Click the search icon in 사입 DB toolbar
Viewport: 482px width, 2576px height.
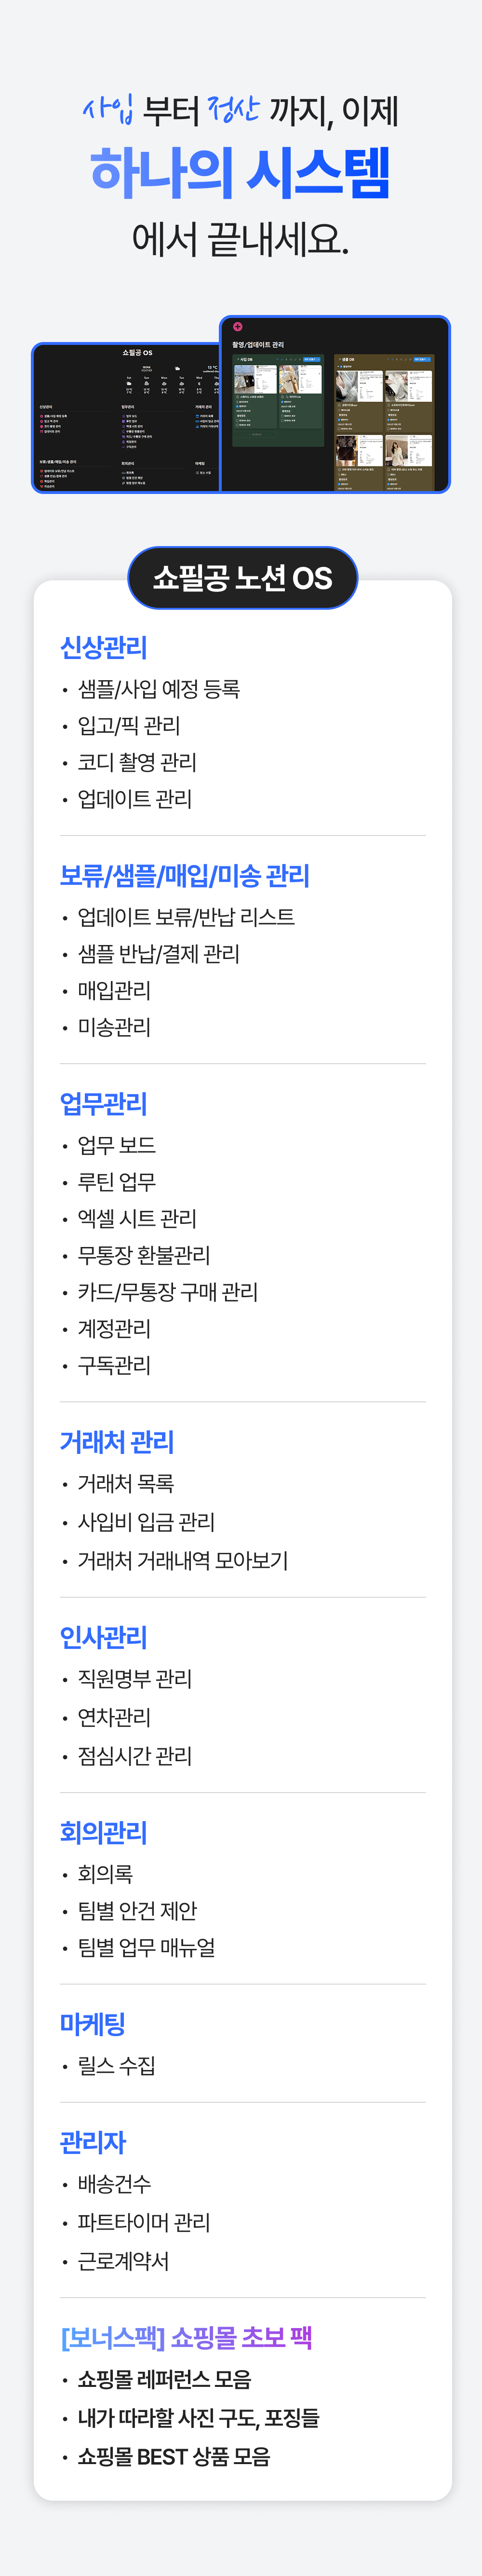(x=292, y=360)
